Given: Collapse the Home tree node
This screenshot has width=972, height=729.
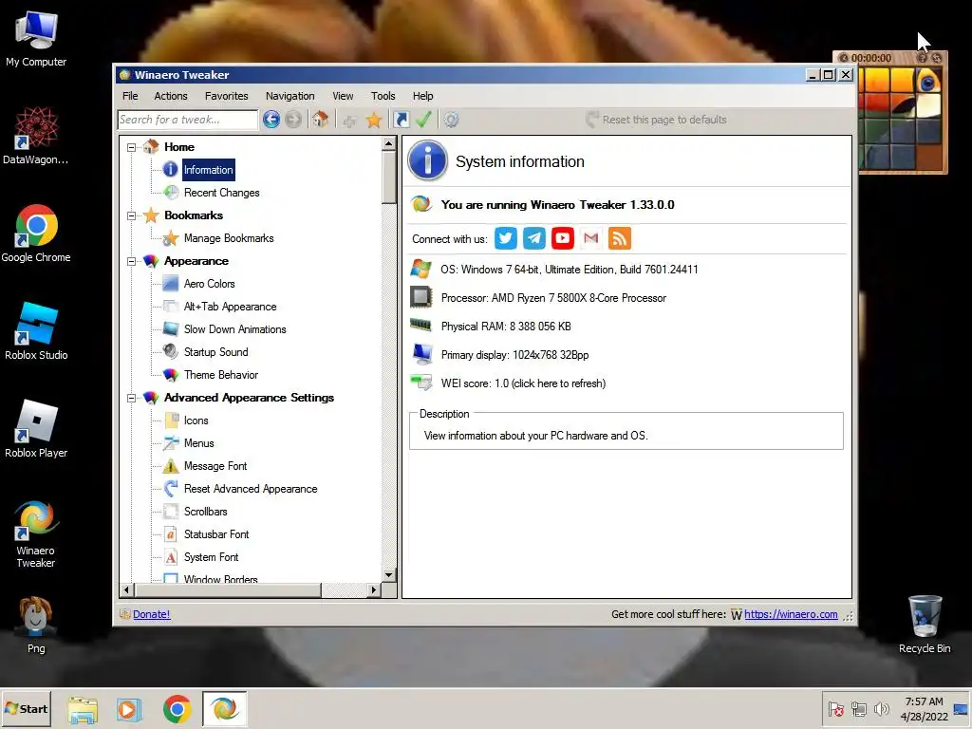Looking at the screenshot, I should [131, 147].
